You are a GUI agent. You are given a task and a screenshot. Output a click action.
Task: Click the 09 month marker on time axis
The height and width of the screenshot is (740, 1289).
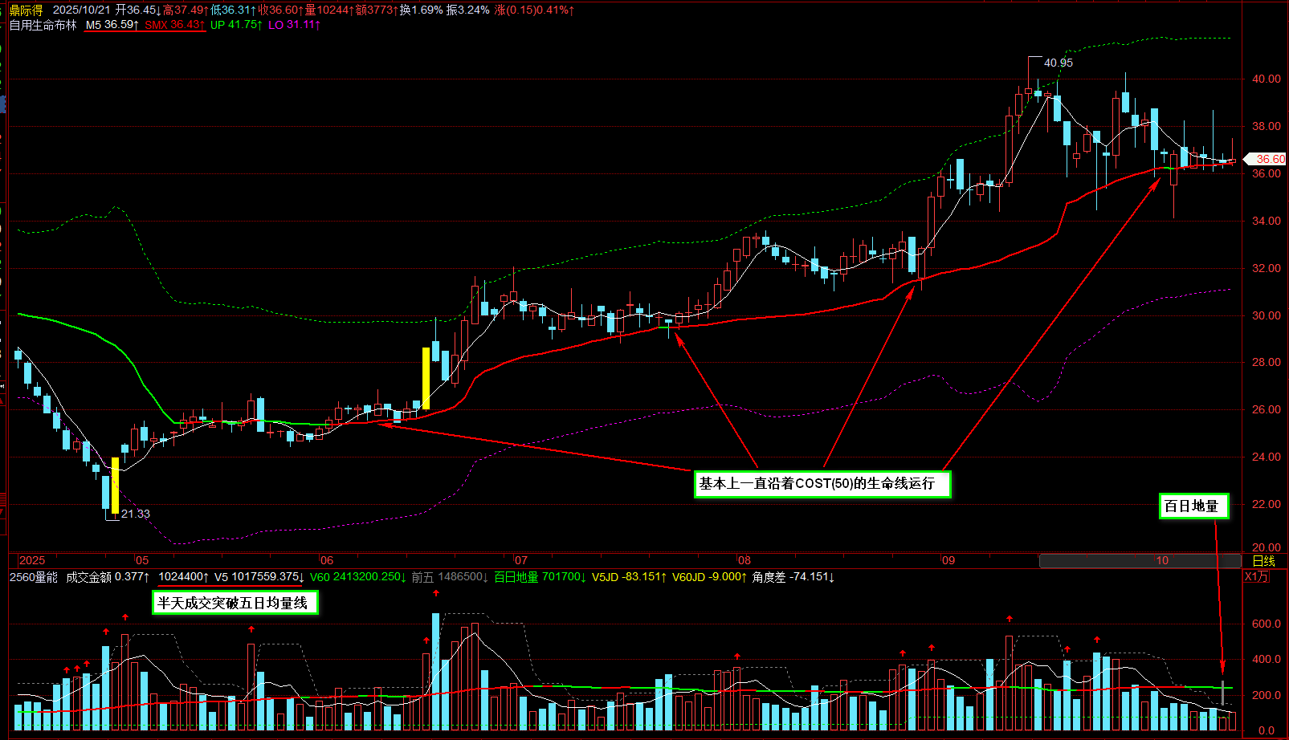948,561
